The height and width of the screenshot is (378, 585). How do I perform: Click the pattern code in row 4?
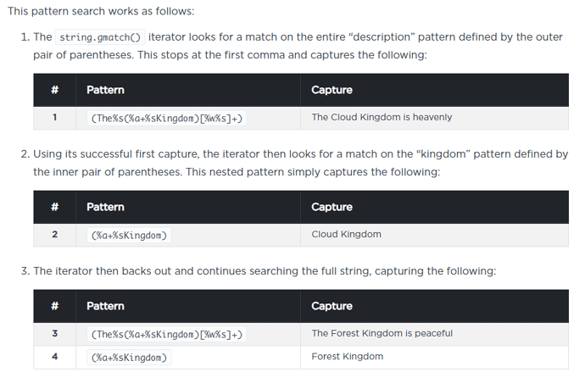(x=129, y=357)
